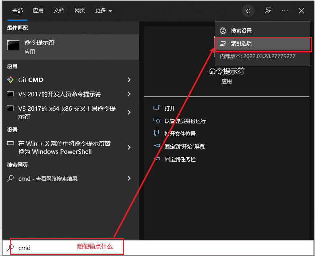
Task: Click the run-as-administrator shield icon
Action: 157,121
